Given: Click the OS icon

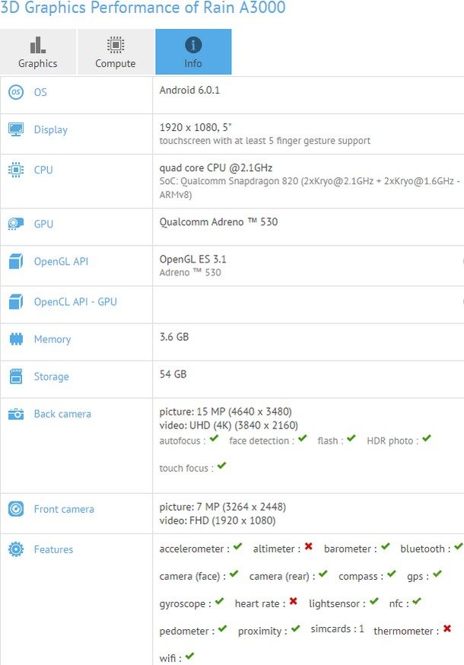Looking at the screenshot, I should (15, 92).
